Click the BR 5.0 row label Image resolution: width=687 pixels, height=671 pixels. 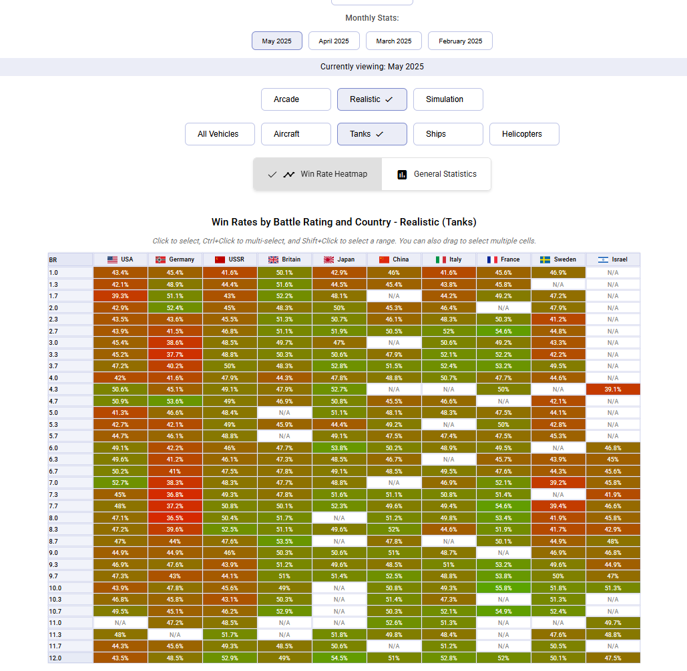(x=70, y=413)
